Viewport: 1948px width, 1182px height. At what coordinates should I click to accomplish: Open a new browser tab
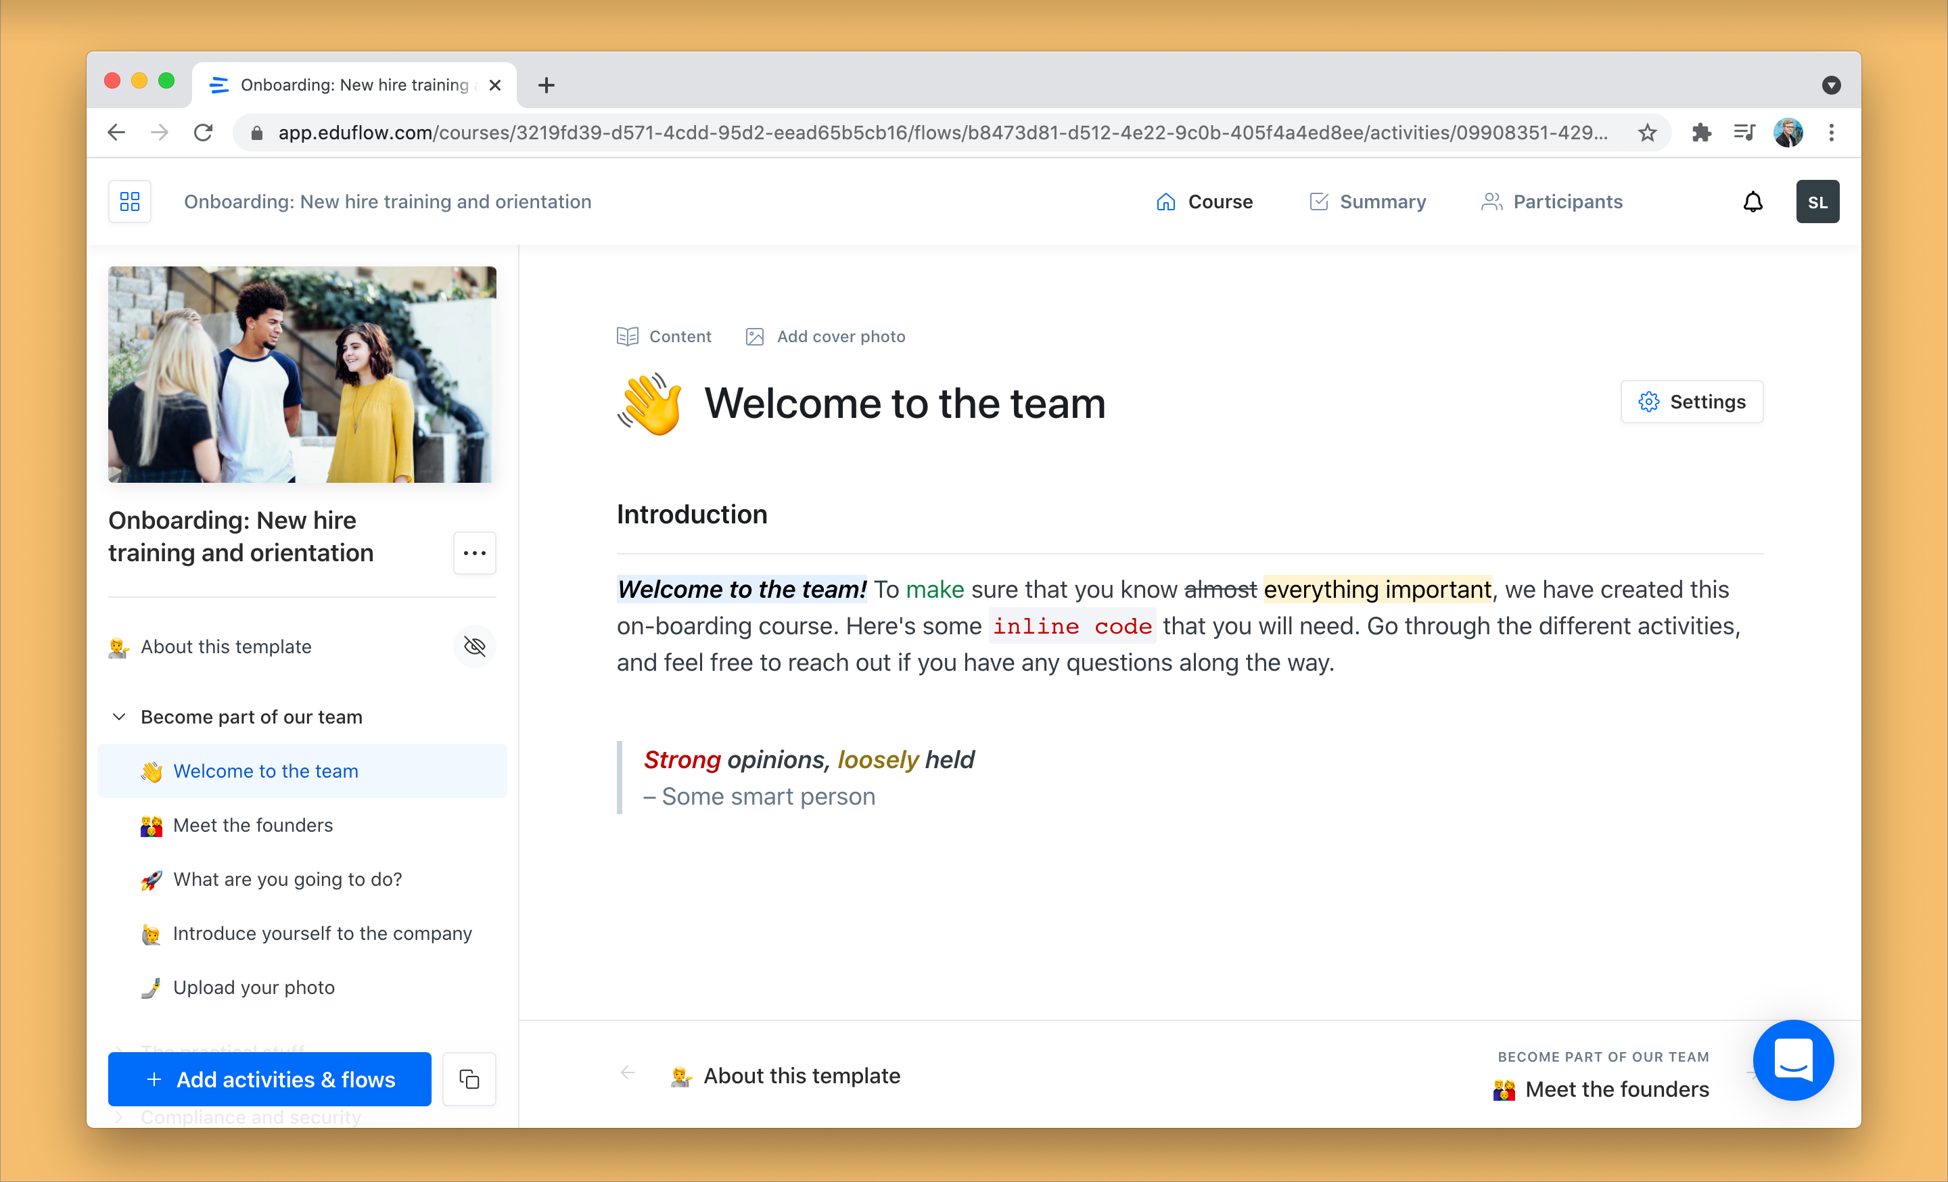[547, 85]
